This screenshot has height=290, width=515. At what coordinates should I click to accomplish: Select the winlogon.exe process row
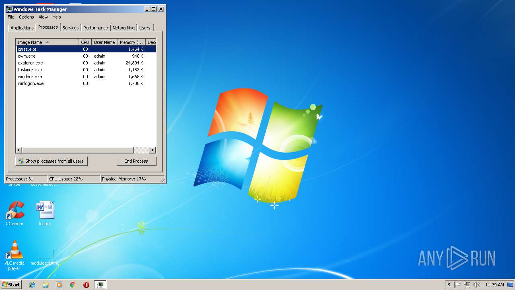coord(86,83)
